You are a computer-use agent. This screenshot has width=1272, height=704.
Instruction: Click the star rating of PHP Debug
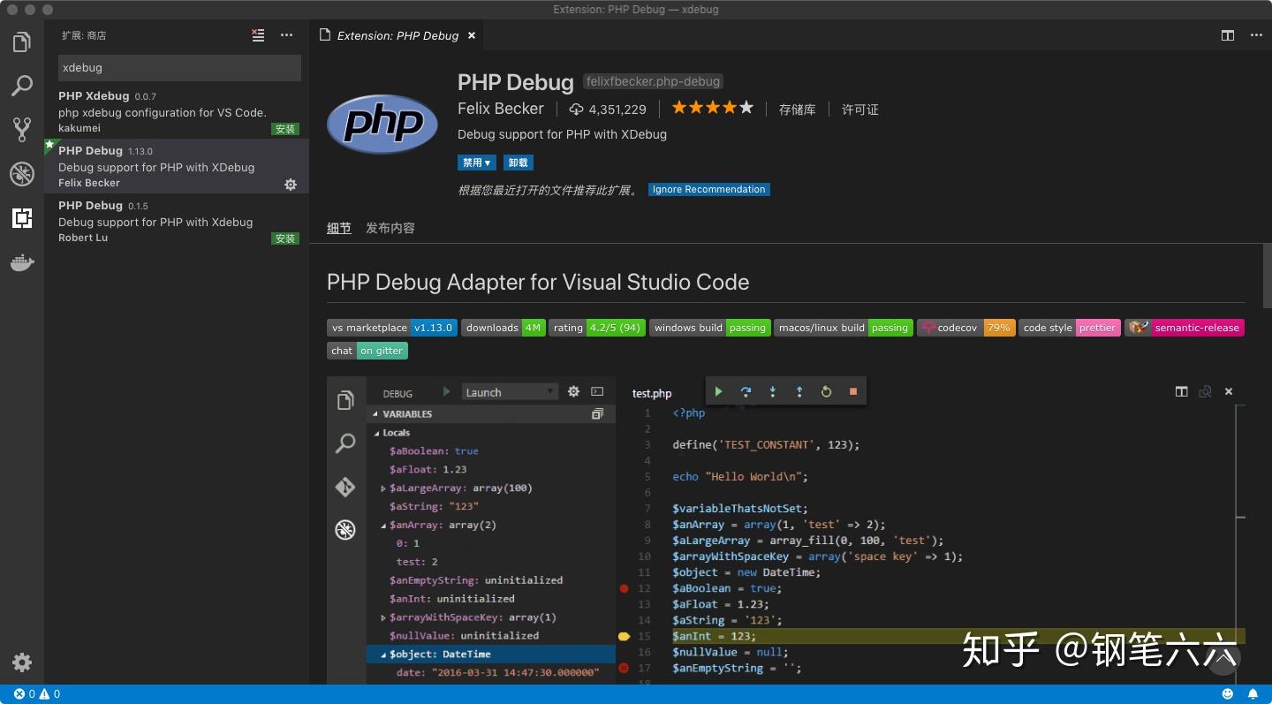tap(712, 108)
